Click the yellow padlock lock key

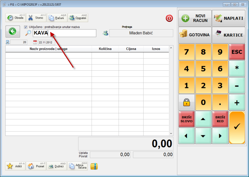tap(186, 103)
